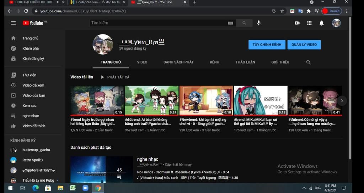The width and height of the screenshot is (364, 193).
Task: Open the notifications bell
Action: tap(321, 23)
